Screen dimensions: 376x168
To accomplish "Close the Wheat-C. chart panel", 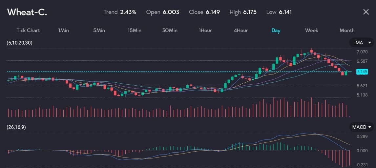I will tap(366, 12).
